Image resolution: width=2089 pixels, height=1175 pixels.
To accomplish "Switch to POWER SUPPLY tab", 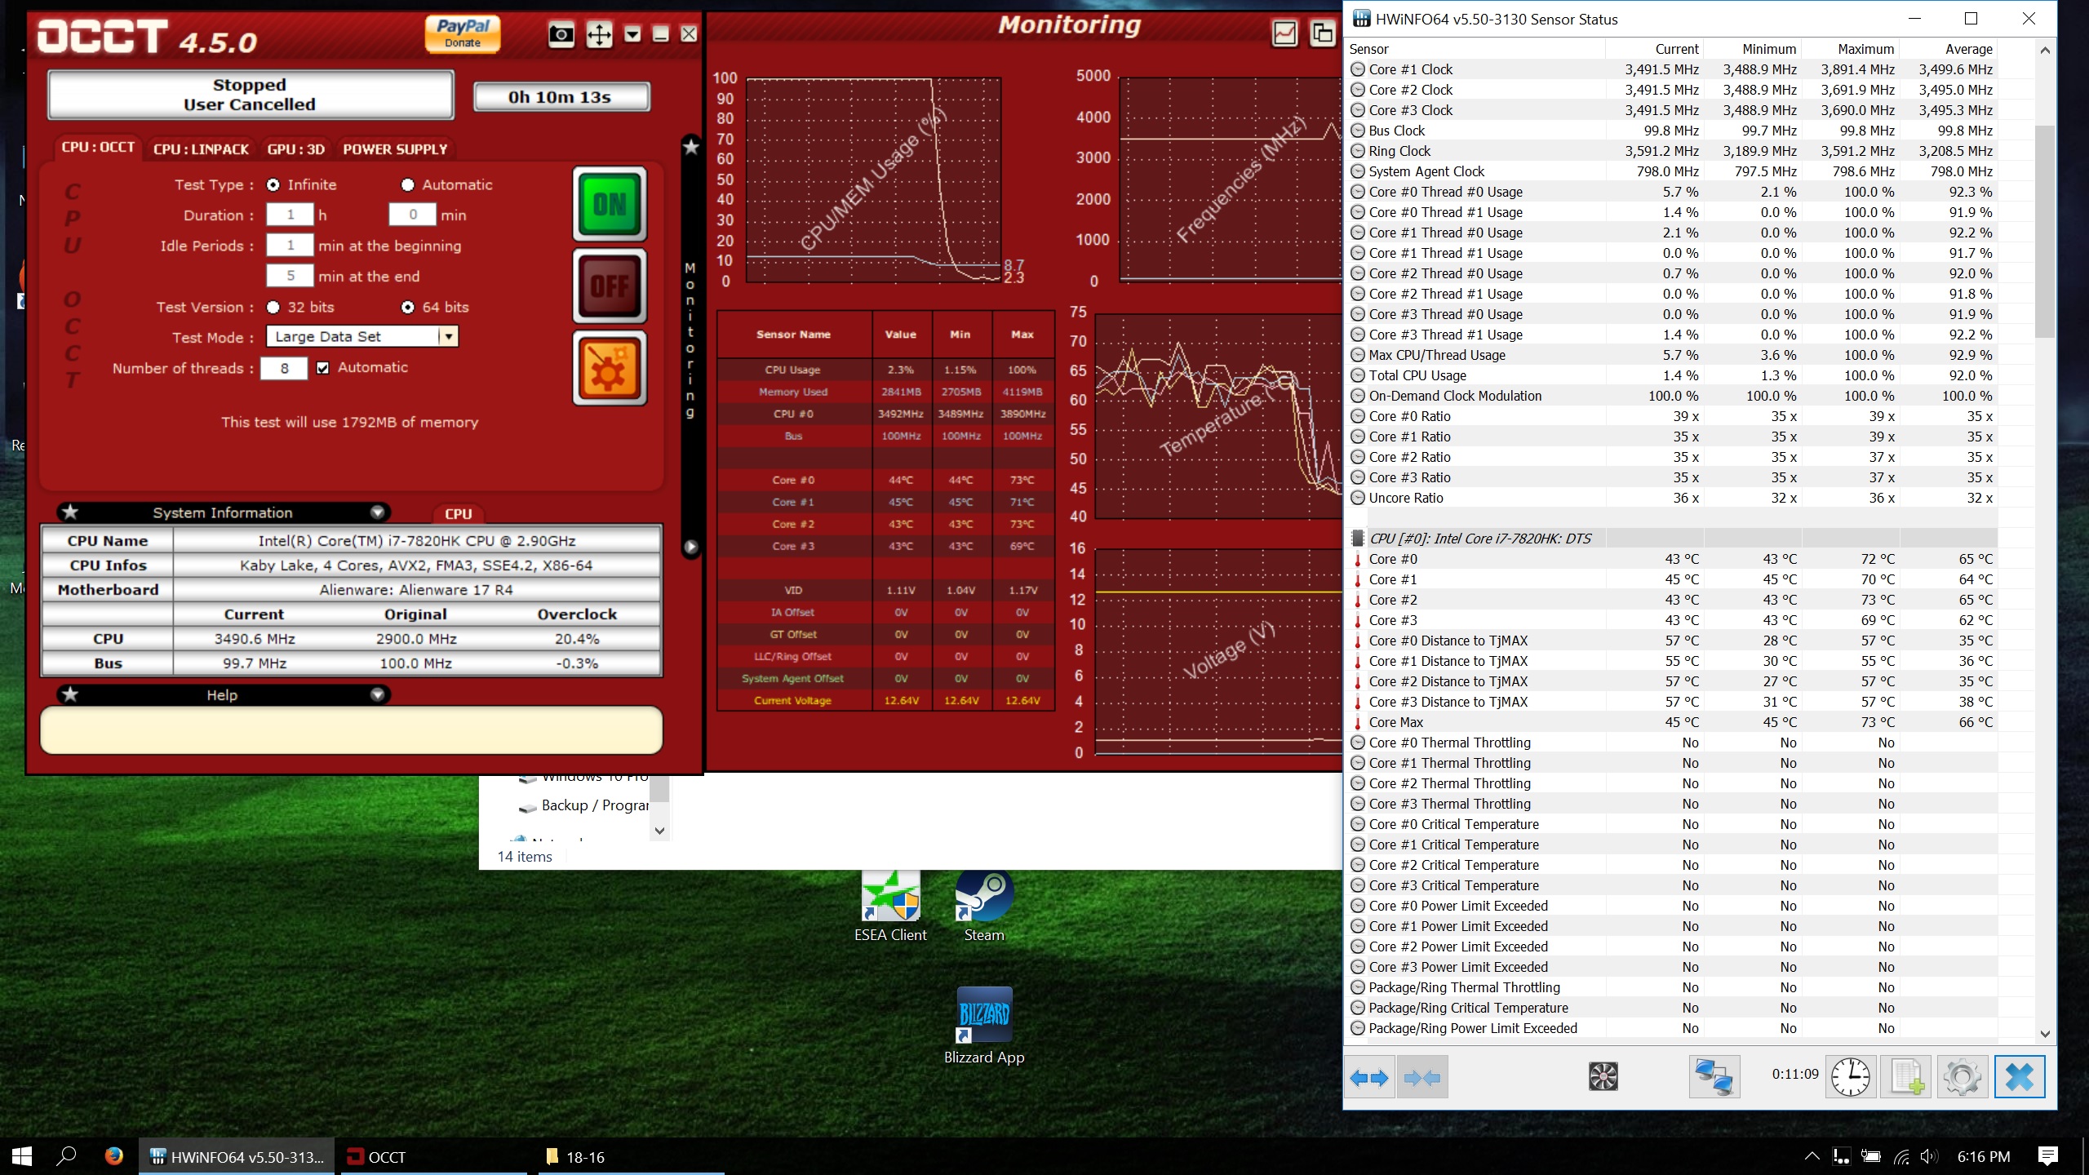I will (395, 149).
